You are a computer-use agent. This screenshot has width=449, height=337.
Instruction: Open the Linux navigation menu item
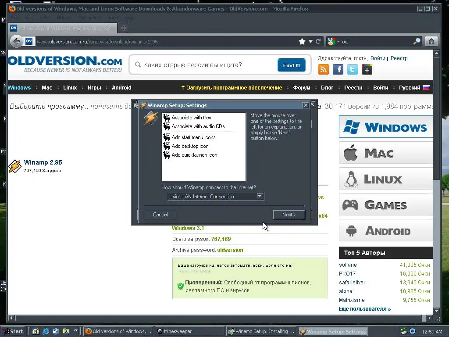pos(70,88)
